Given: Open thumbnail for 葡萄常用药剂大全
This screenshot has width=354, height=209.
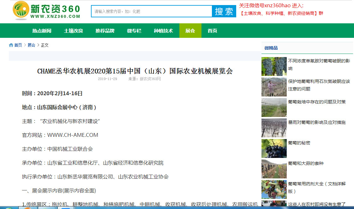Looking at the screenshot, I should pyautogui.click(x=274, y=189).
